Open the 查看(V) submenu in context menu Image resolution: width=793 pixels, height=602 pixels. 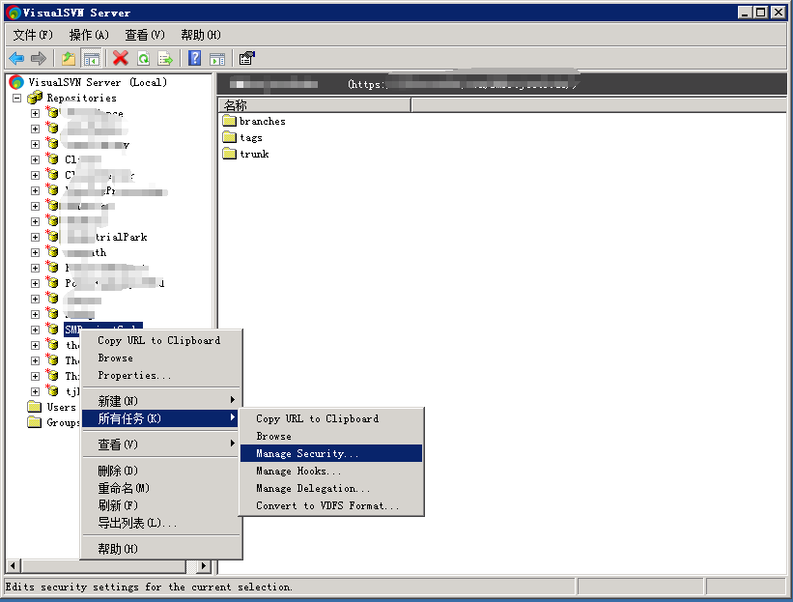click(x=158, y=444)
